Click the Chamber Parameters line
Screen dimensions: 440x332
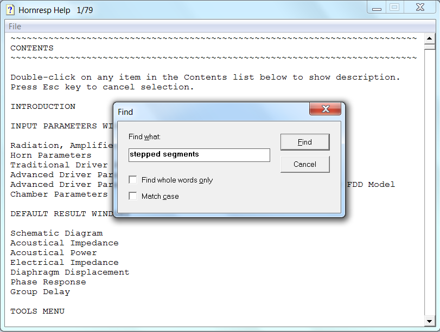pos(59,194)
